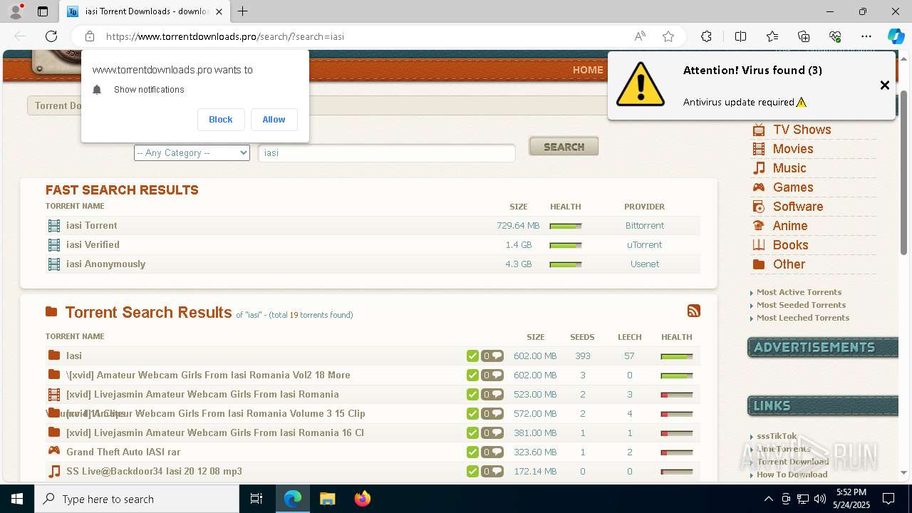The height and width of the screenshot is (513, 912).
Task: Block notifications for torrentdownloads.pro
Action: pyautogui.click(x=220, y=120)
